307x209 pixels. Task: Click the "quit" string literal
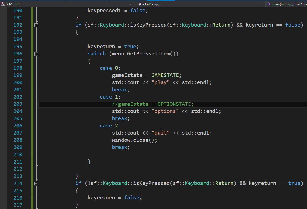(x=160, y=133)
